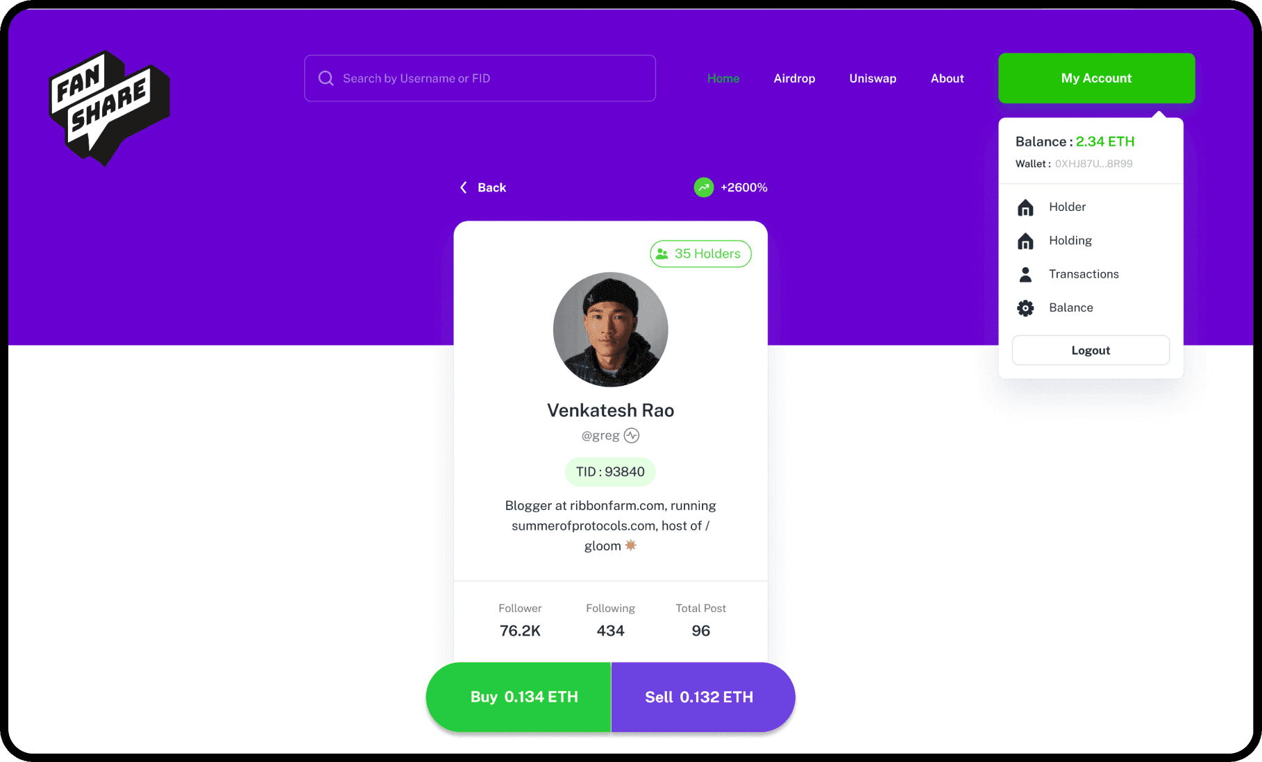Select the Home nav link
The height and width of the screenshot is (762, 1262).
(x=723, y=78)
